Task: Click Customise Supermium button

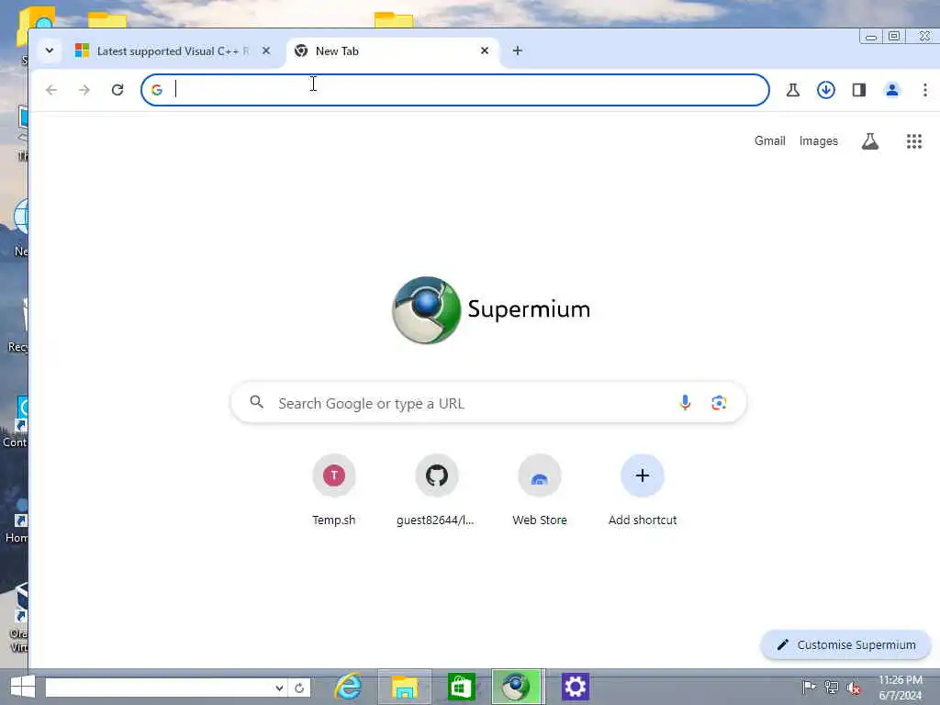Action: [845, 645]
